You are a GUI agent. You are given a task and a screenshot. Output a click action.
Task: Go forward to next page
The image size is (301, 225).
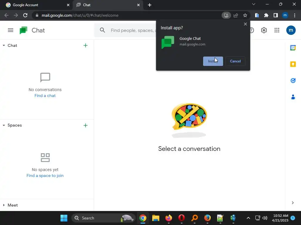pyautogui.click(x=16, y=15)
